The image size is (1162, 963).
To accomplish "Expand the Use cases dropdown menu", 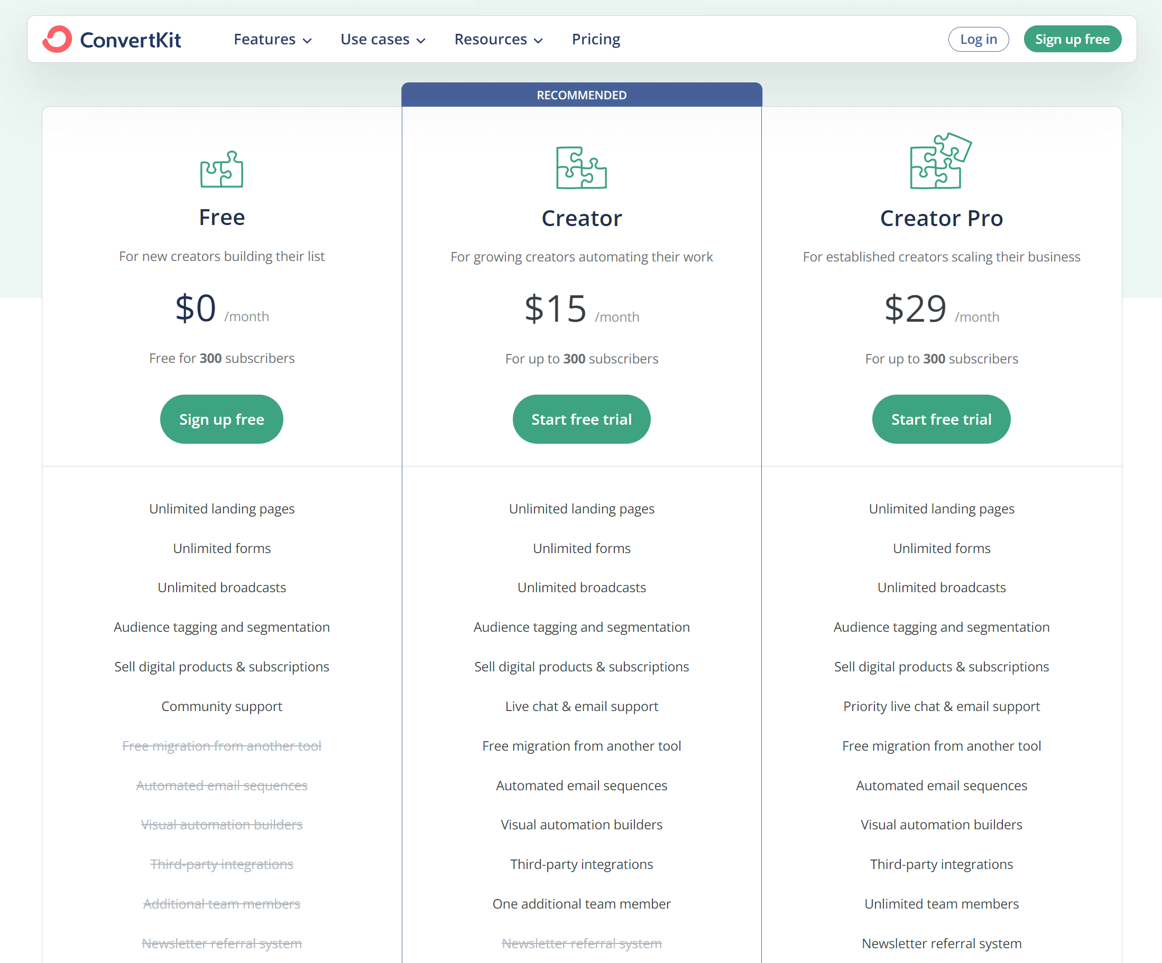I will [x=383, y=39].
